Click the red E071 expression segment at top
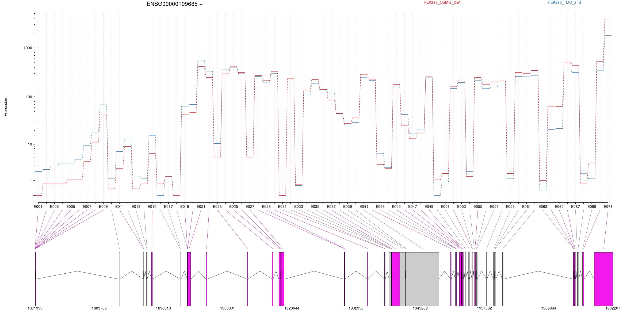This screenshot has height=321, width=642. [x=608, y=19]
